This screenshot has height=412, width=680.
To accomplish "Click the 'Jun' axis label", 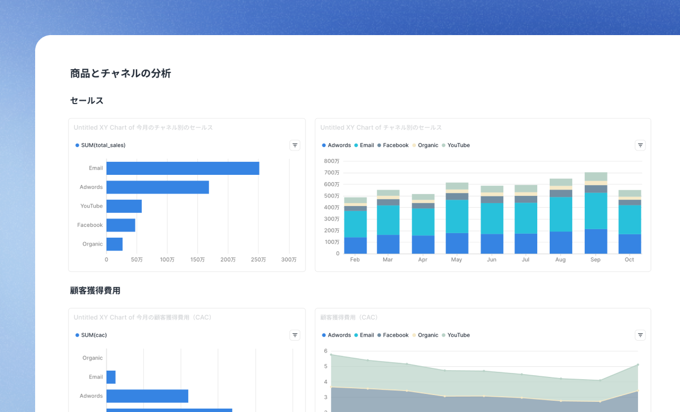I will [492, 260].
